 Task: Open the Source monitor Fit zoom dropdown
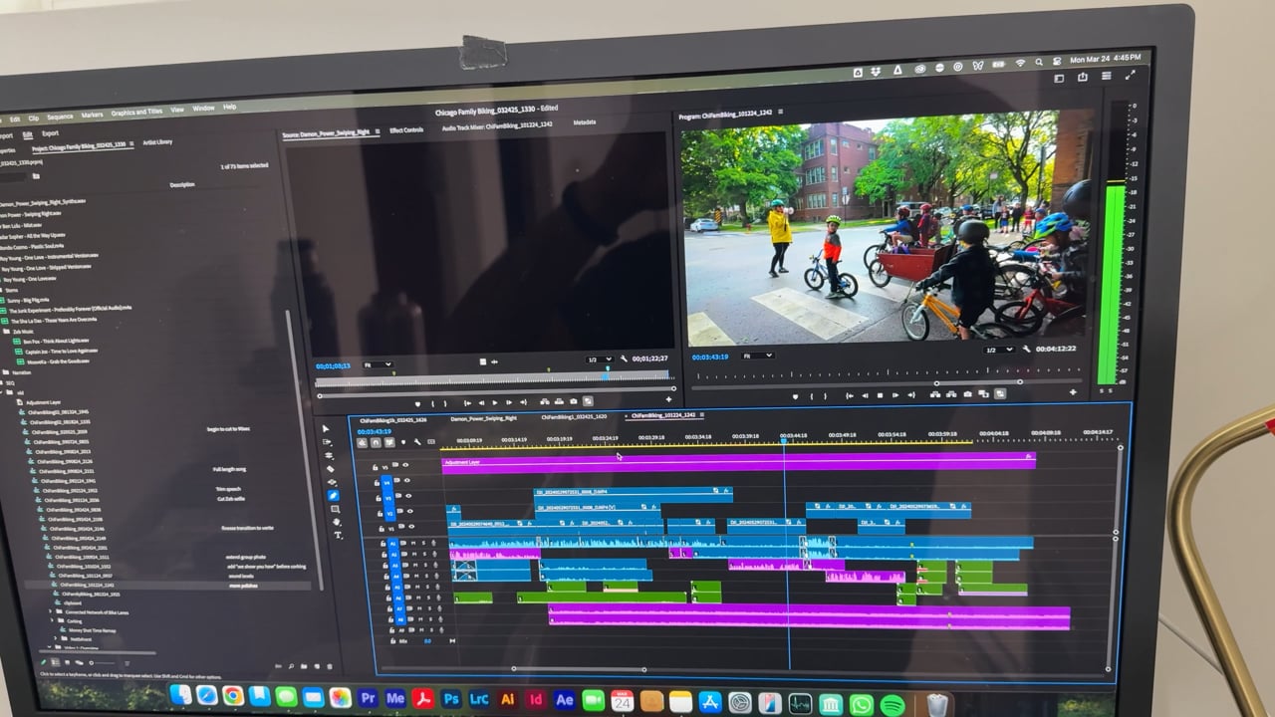pyautogui.click(x=379, y=364)
